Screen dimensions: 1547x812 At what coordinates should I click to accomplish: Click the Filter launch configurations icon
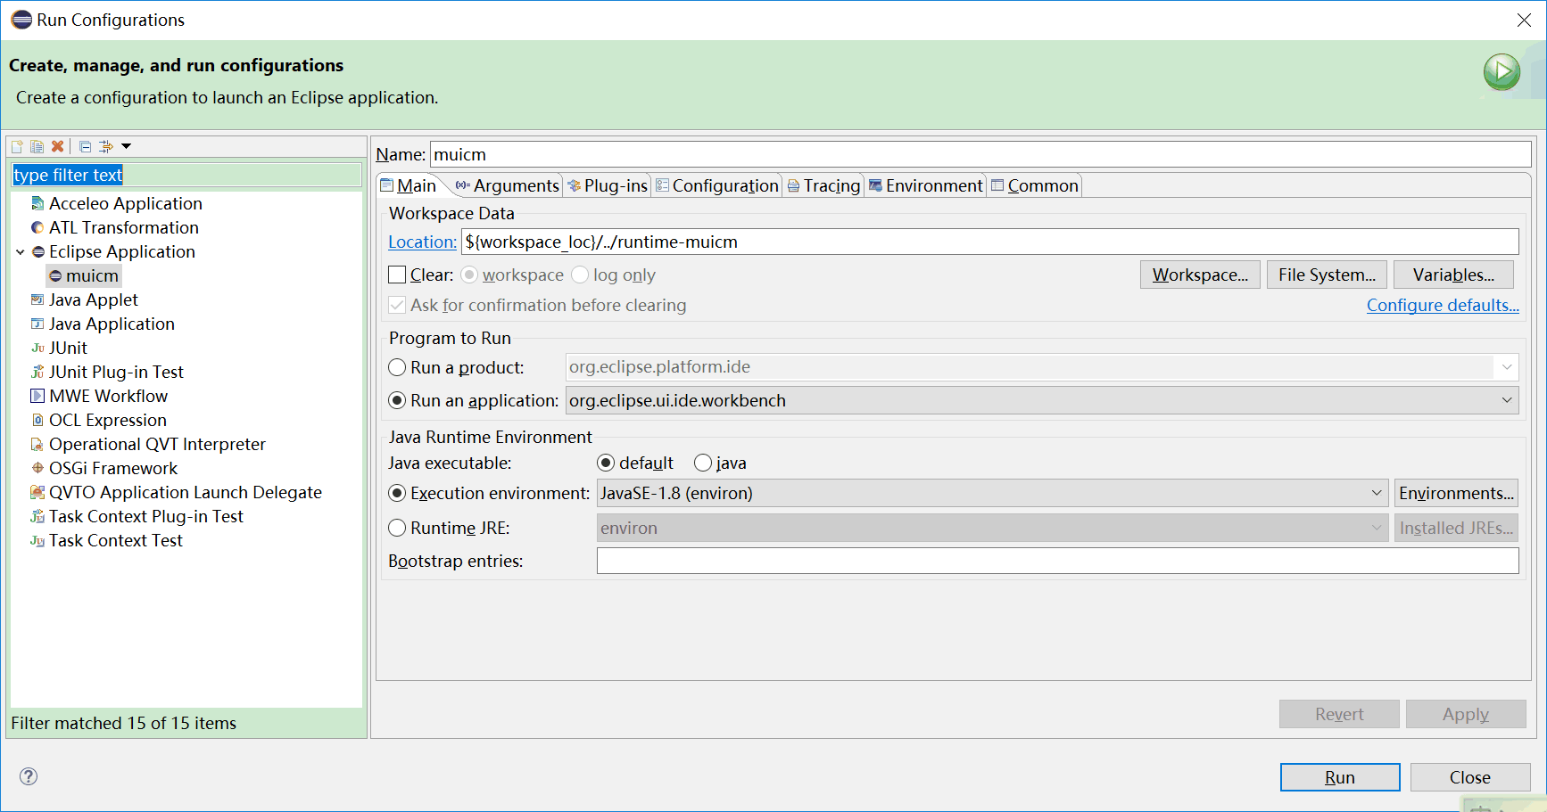pyautogui.click(x=106, y=146)
